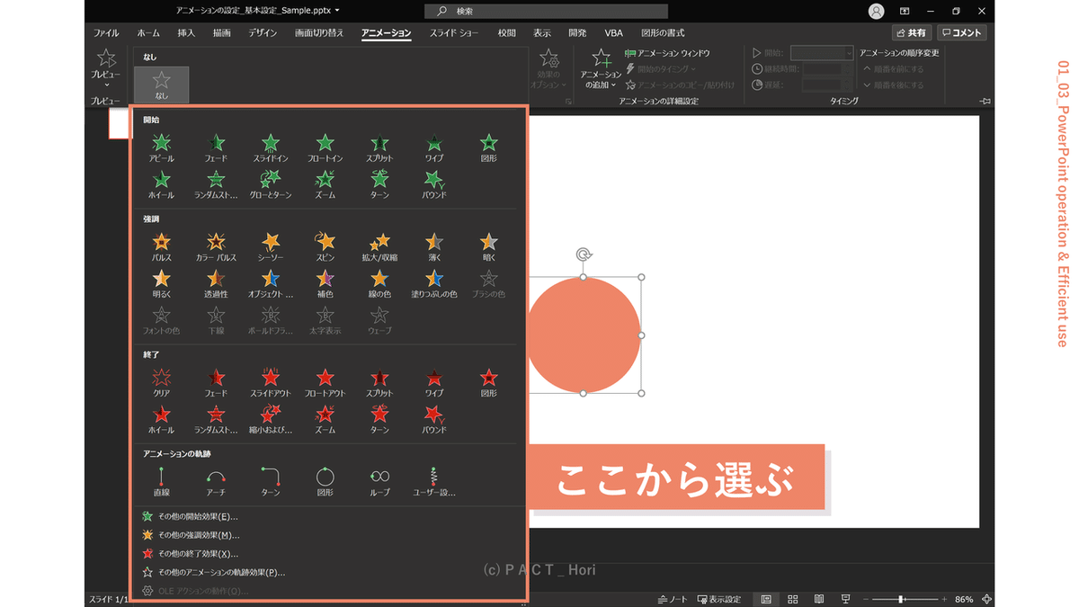Select the カラー パルス emphasis effect
Viewport: 1079px width, 607px height.
coord(217,247)
